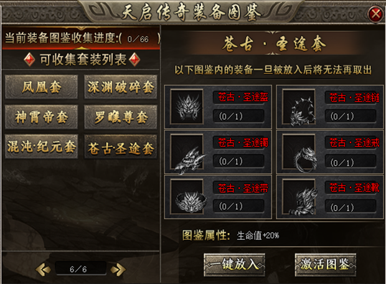386x284 pixels.
Task: Switch to the 苍古·圣途套 set
Action: (x=121, y=147)
